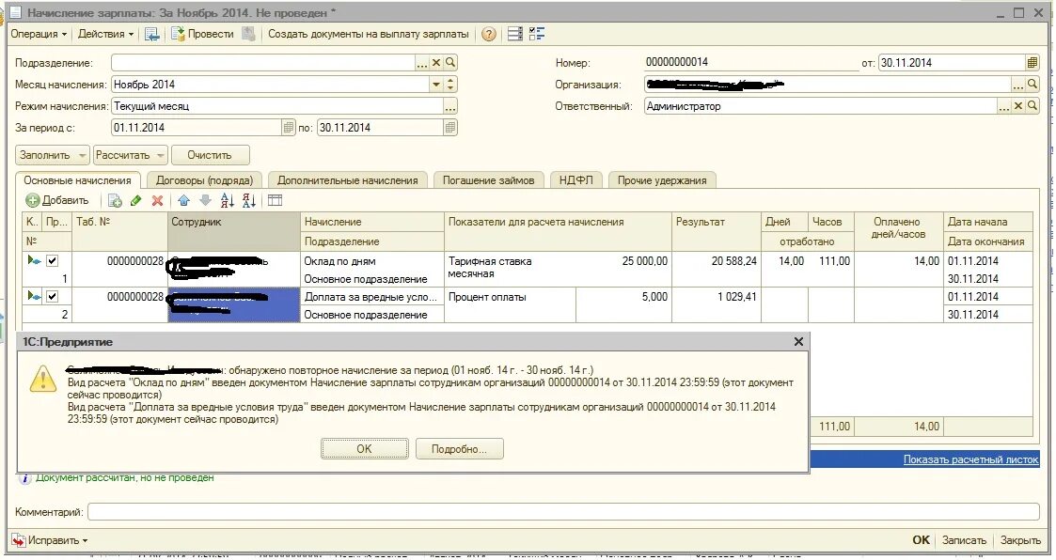Click the greyed-out icon right of Провести

point(248,34)
